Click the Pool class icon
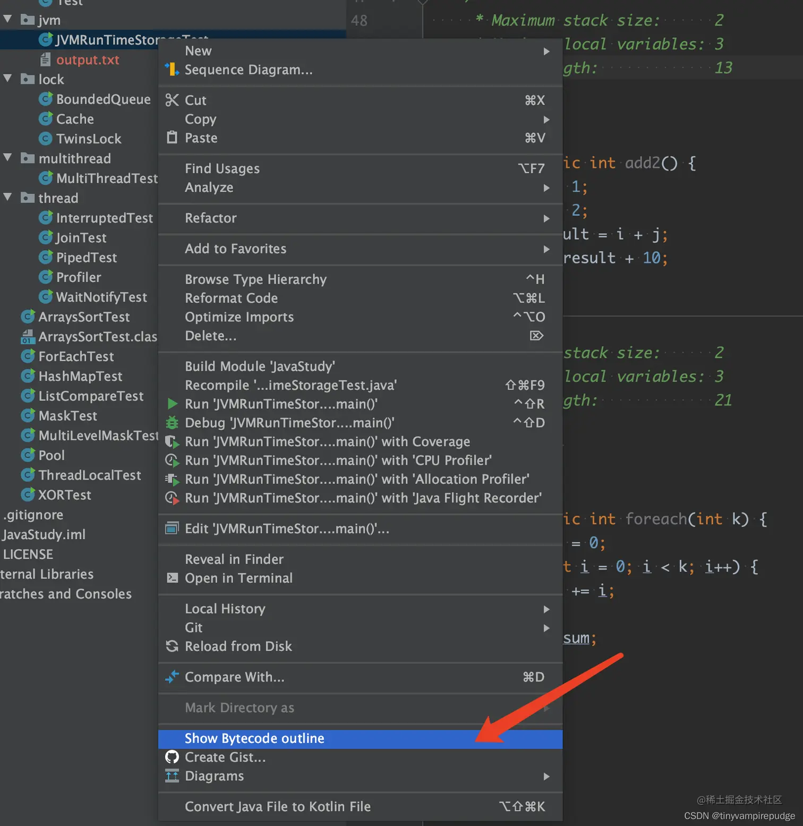 coord(28,455)
